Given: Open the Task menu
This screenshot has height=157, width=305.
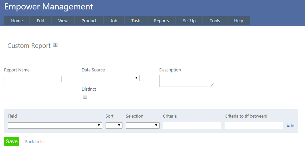Looking at the screenshot, I should (136, 21).
